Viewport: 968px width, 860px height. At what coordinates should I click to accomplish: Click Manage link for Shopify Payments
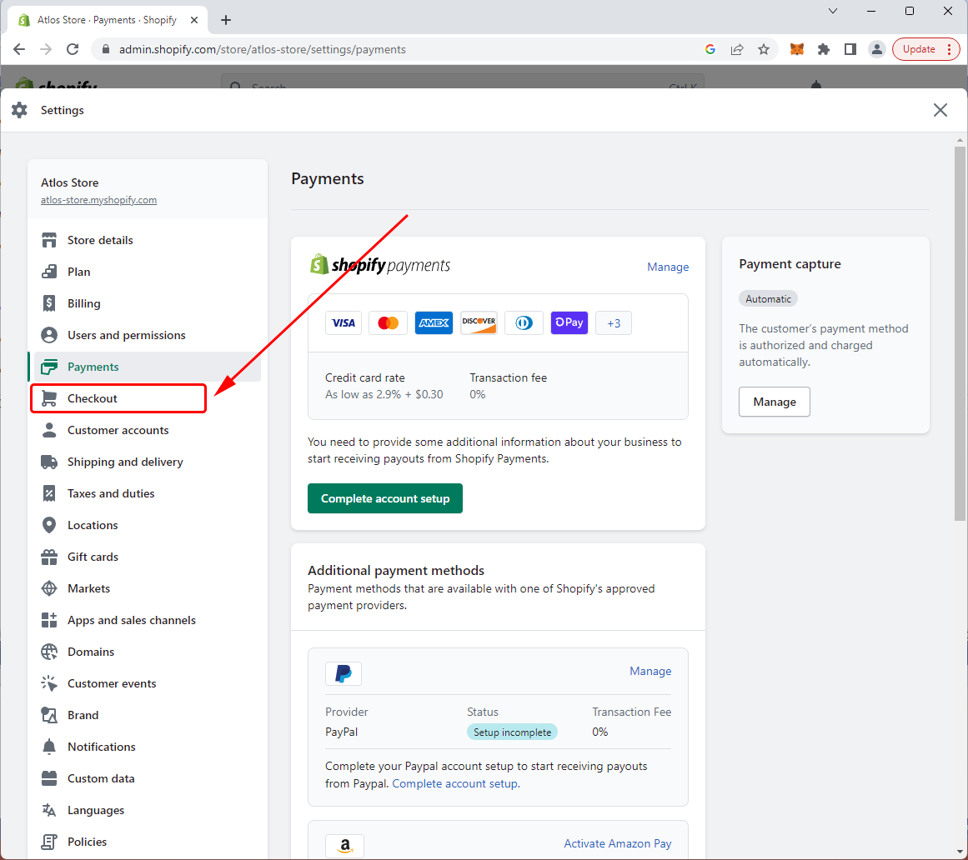pos(667,267)
